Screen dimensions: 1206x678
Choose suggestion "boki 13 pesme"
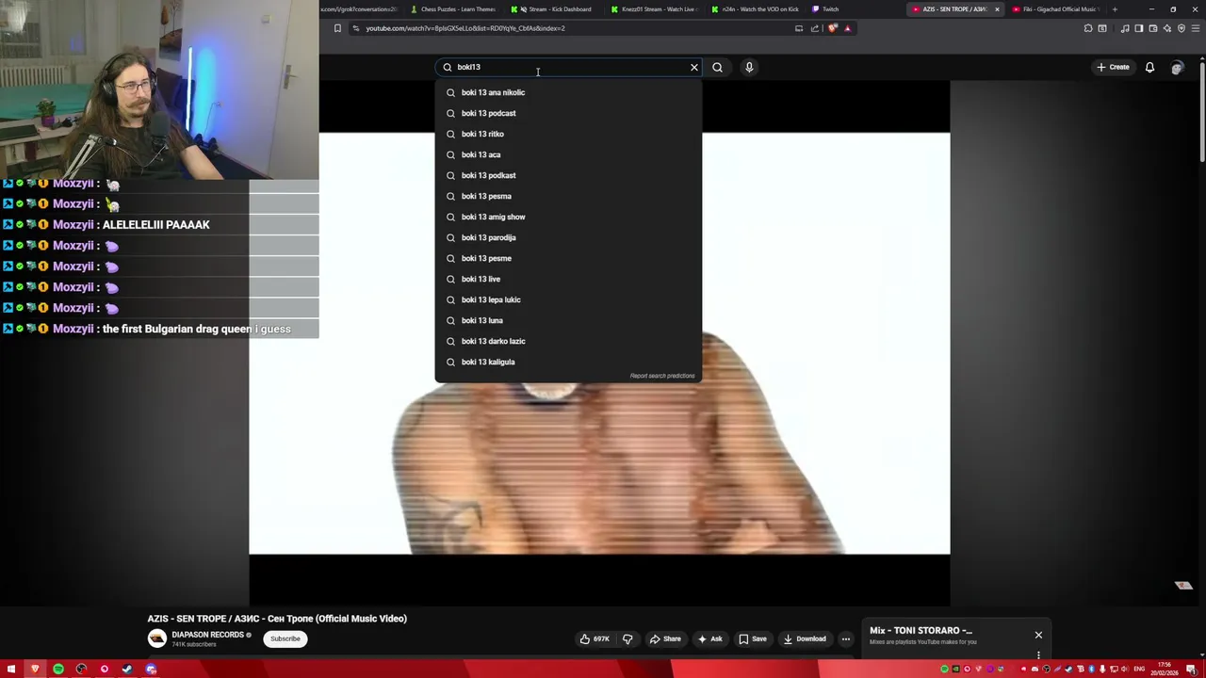568,258
